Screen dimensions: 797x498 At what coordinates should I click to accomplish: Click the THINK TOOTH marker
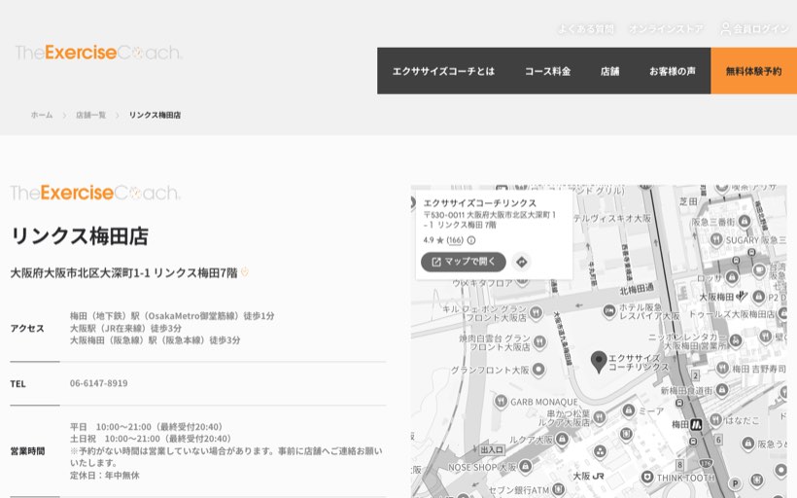[647, 478]
